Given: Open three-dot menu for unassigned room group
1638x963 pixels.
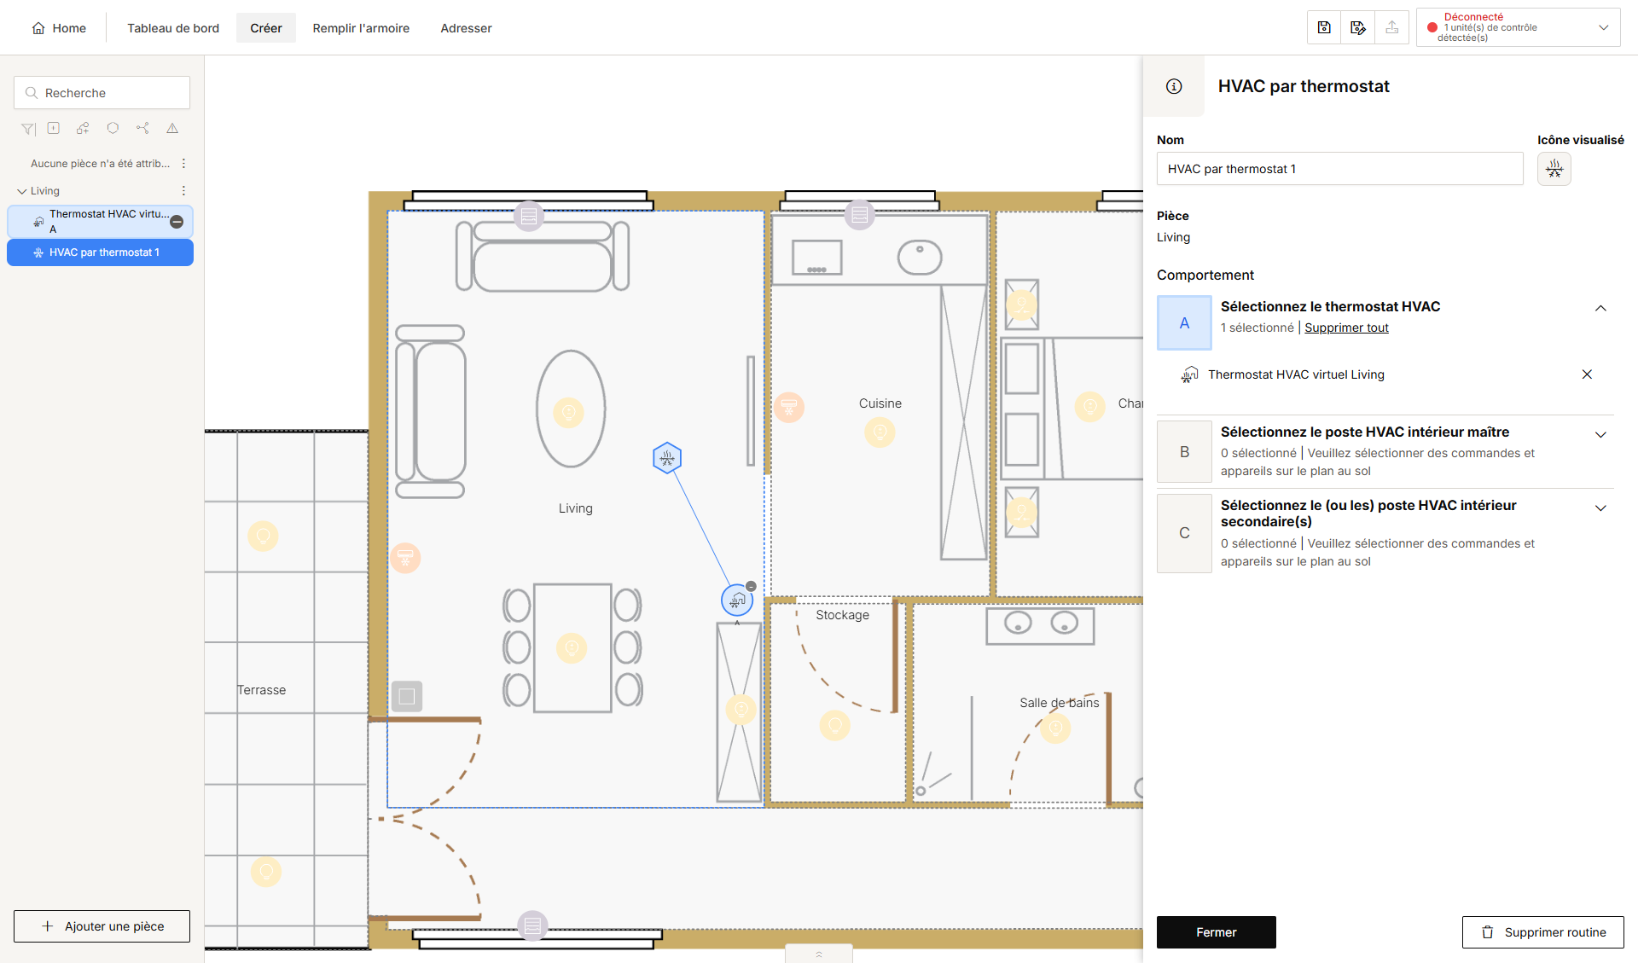Looking at the screenshot, I should click(183, 163).
